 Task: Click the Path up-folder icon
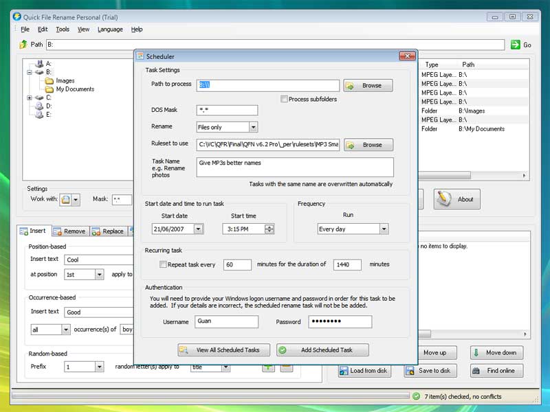point(23,45)
